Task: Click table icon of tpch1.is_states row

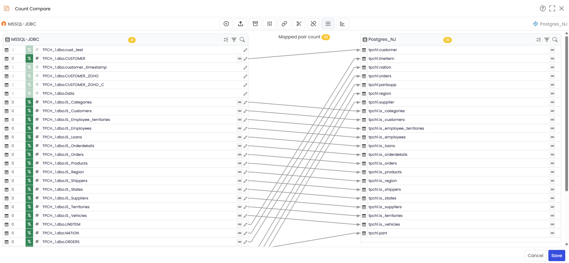Action: (x=364, y=198)
